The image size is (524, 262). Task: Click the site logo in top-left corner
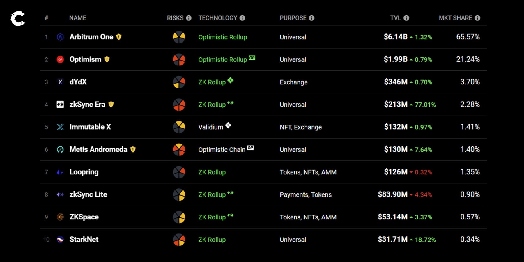(18, 19)
